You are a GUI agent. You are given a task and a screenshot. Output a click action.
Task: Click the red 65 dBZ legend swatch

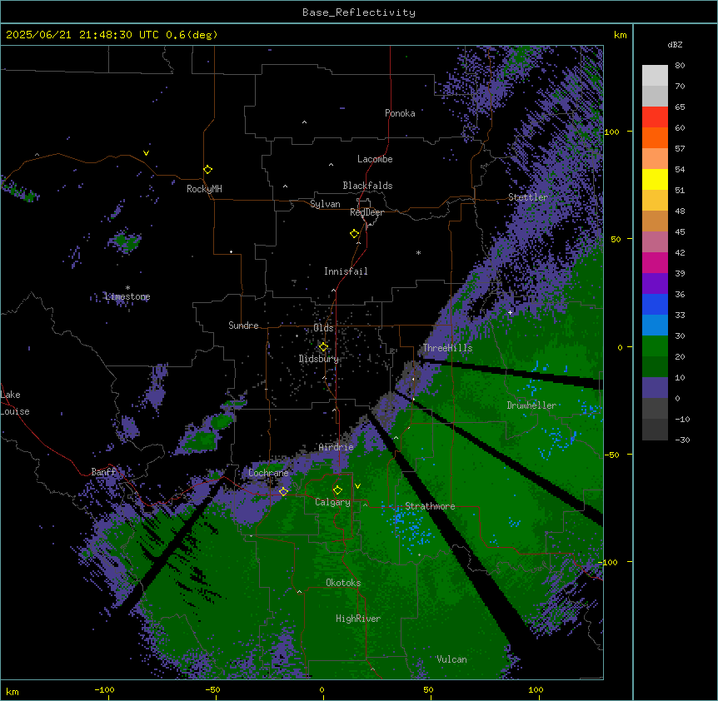pos(655,117)
